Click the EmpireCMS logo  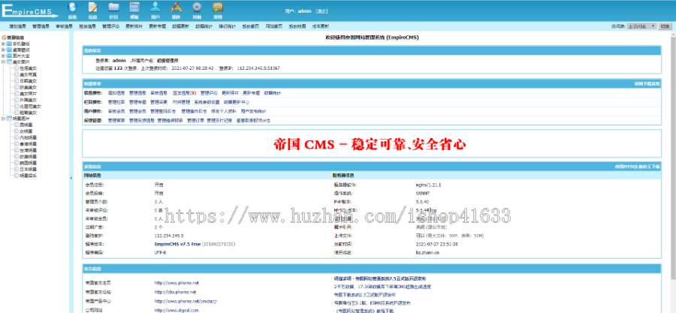[30, 11]
